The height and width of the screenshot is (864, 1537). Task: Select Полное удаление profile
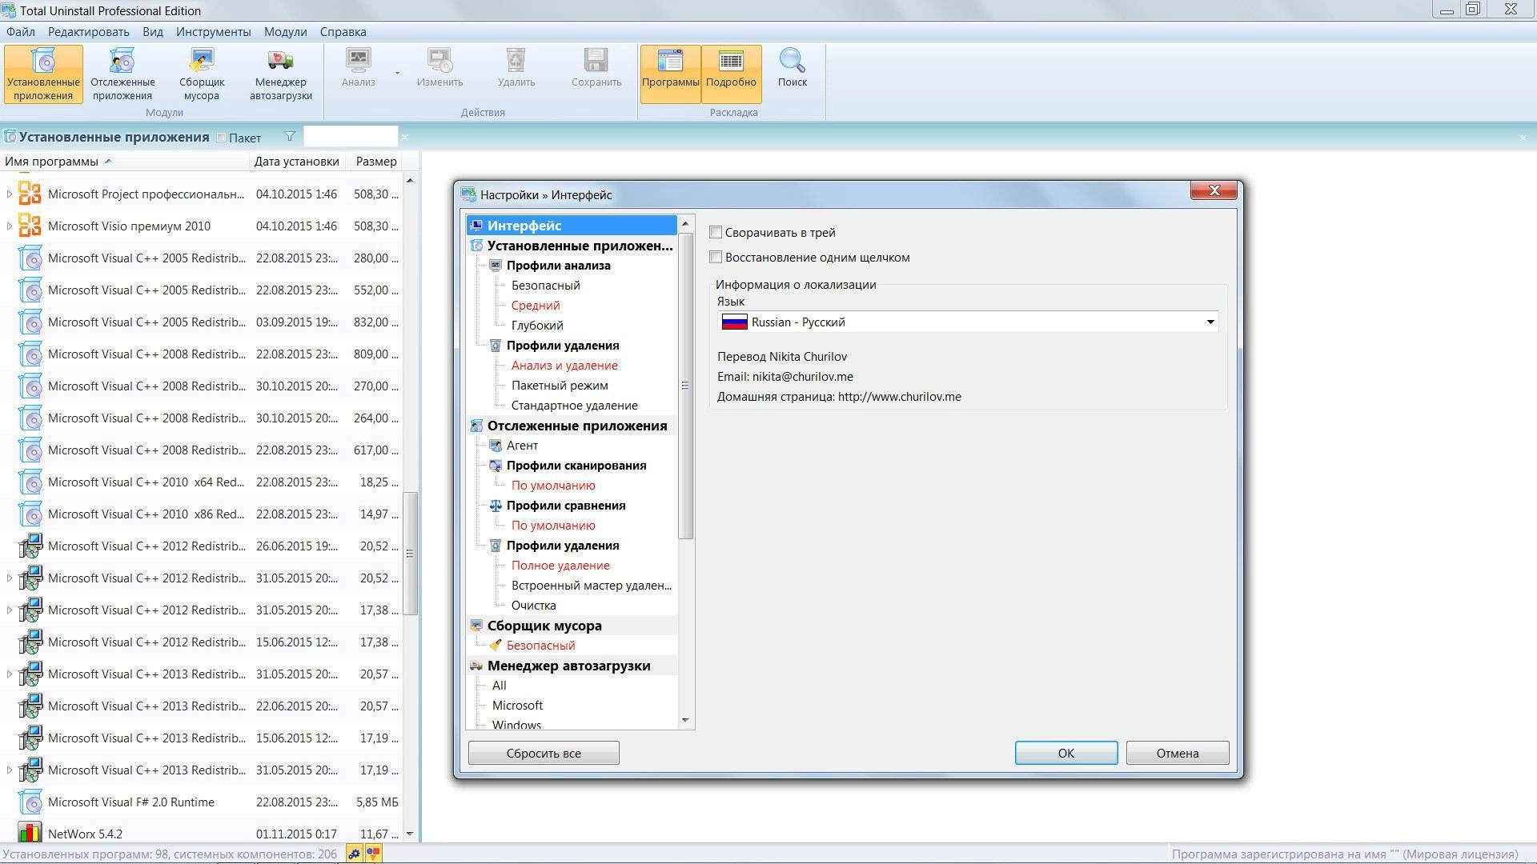pos(560,566)
